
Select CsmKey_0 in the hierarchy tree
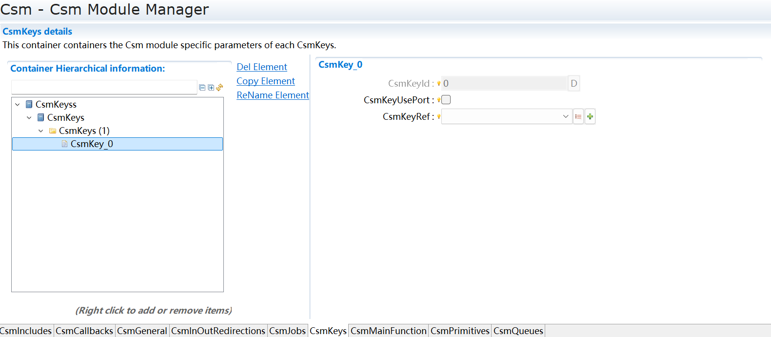click(x=92, y=144)
